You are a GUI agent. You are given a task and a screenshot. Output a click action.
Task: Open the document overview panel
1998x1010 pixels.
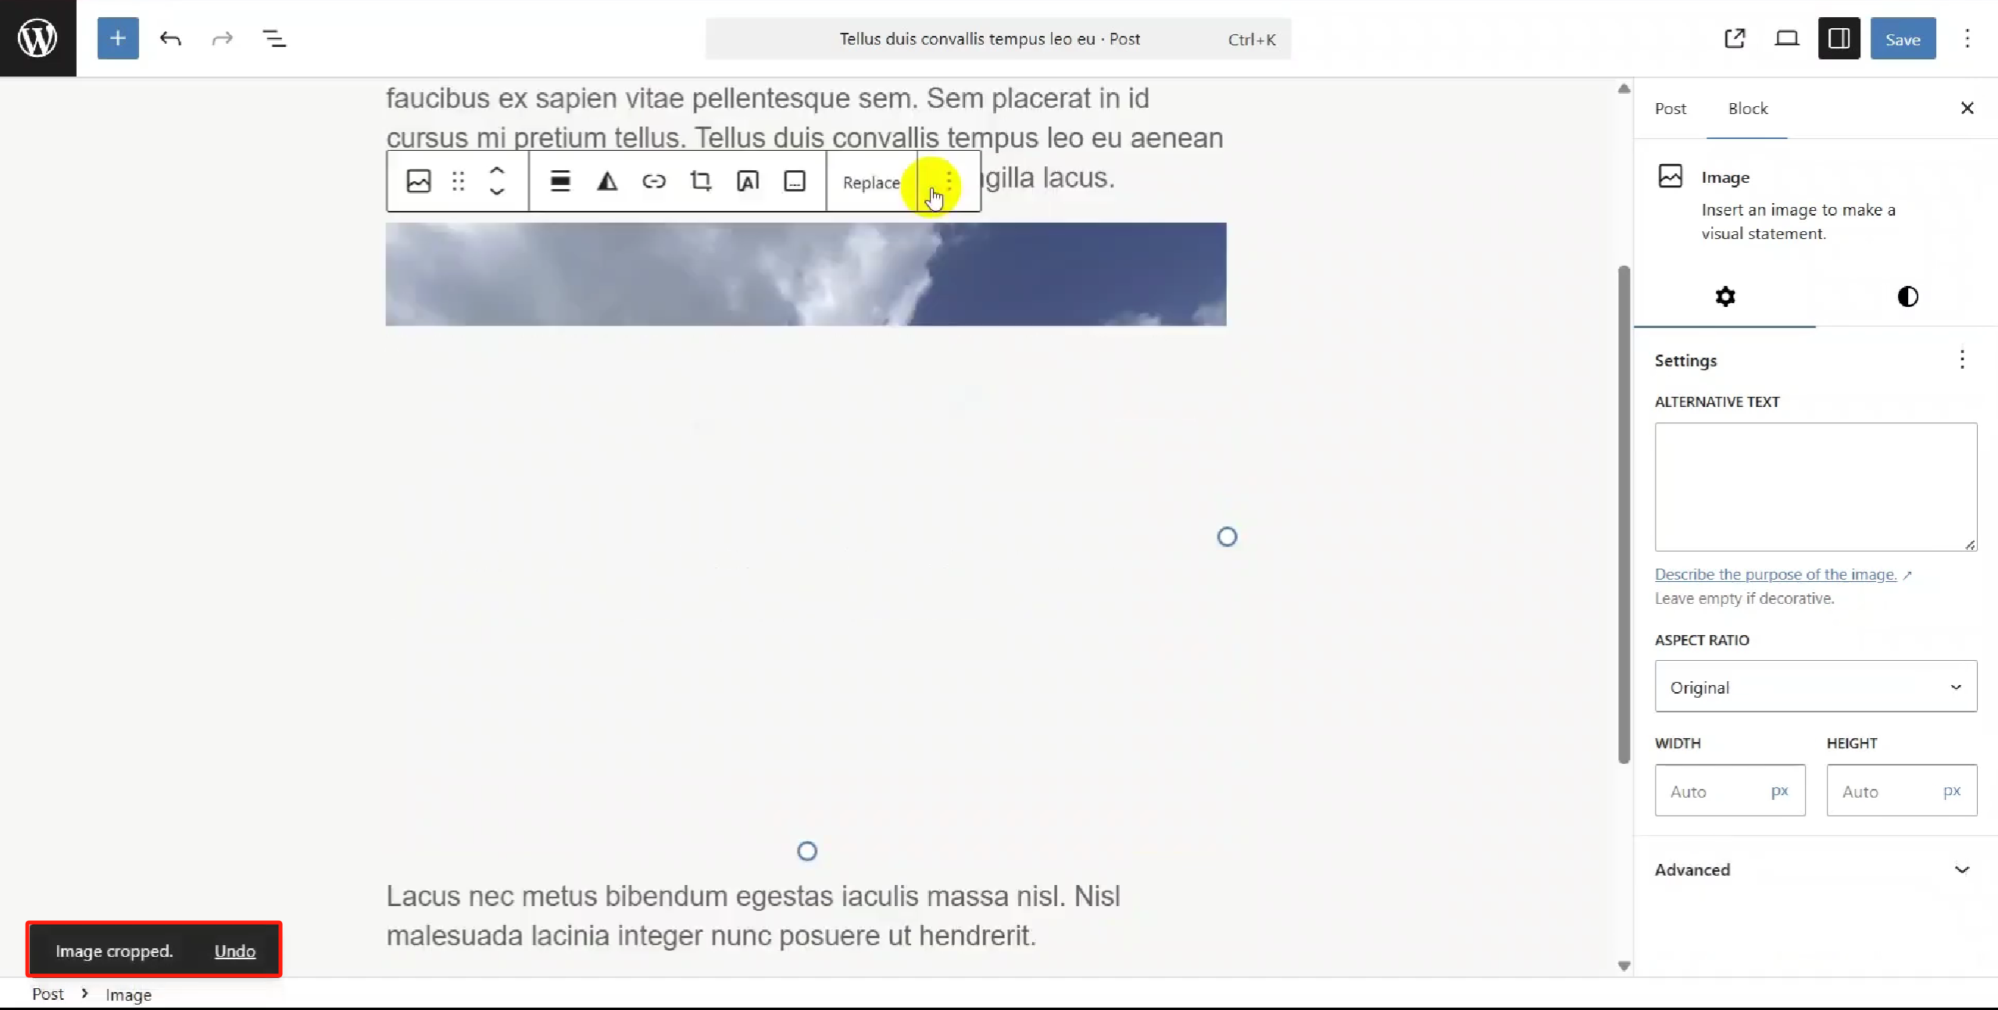(x=274, y=37)
